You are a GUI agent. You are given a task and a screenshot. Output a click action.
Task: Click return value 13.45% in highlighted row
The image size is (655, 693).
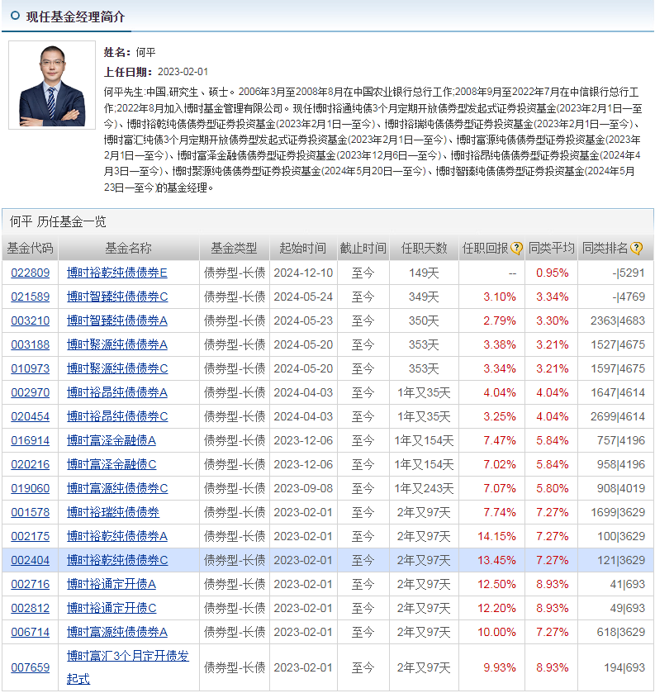pyautogui.click(x=496, y=560)
